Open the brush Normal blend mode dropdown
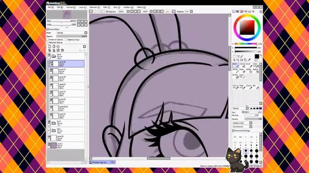309x173 pixels. [x=247, y=108]
